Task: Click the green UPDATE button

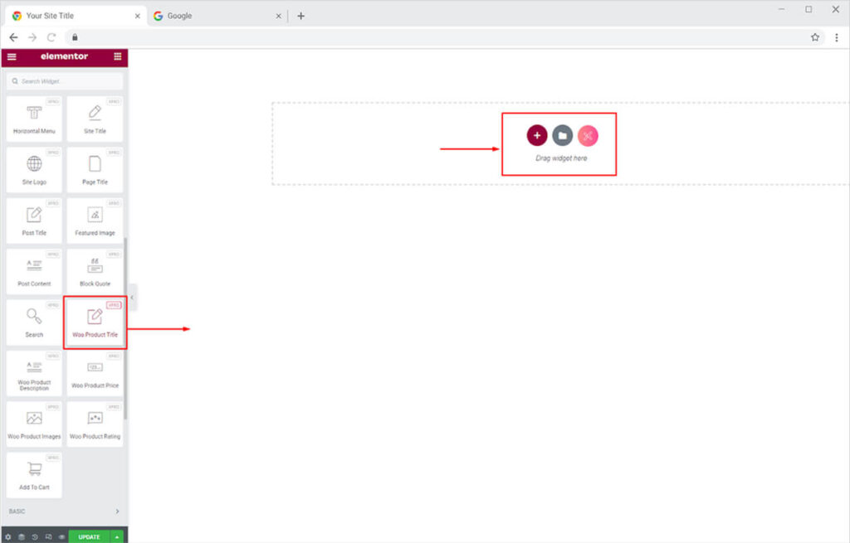Action: [89, 536]
